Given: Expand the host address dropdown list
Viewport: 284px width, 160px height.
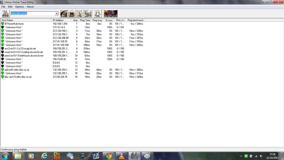Looking at the screenshot, I should 57,13.
